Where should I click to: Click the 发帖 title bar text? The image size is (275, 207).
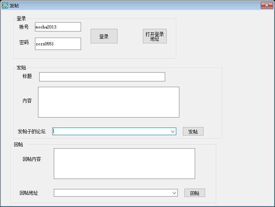[x=14, y=5]
